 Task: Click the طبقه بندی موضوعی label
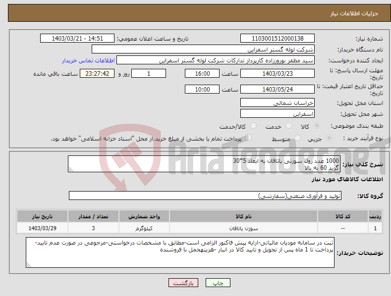(357, 126)
